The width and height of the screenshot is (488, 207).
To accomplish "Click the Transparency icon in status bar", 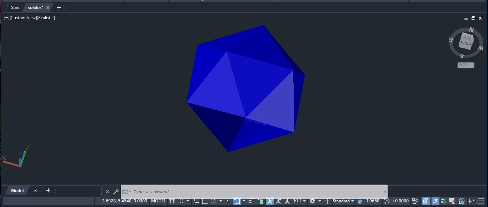I will pos(261,201).
